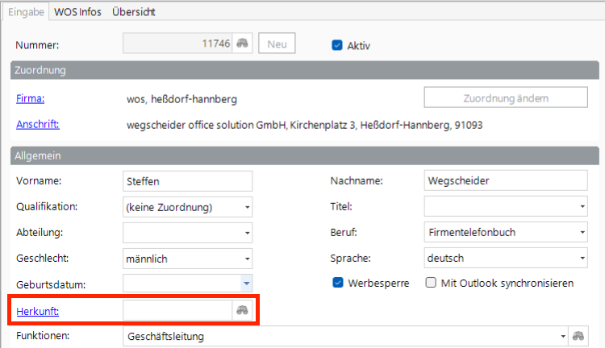Open the Geschlecht dropdown
Viewport: 605px width, 348px height.
click(x=247, y=259)
